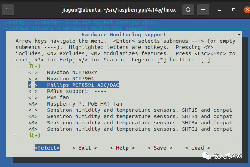Click the < Help > button
The width and height of the screenshot is (250, 167).
click(x=122, y=148)
